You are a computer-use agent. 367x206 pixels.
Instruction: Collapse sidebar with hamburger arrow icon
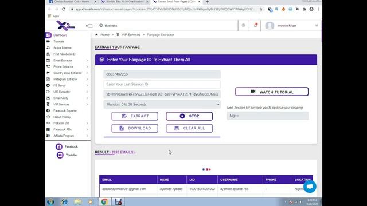(x=90, y=26)
